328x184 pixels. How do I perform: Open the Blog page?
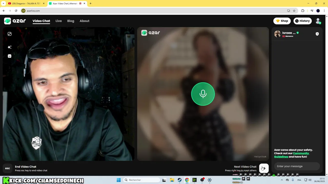coord(71,21)
